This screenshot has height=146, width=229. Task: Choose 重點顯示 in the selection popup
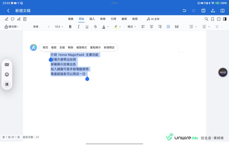pos(95,47)
